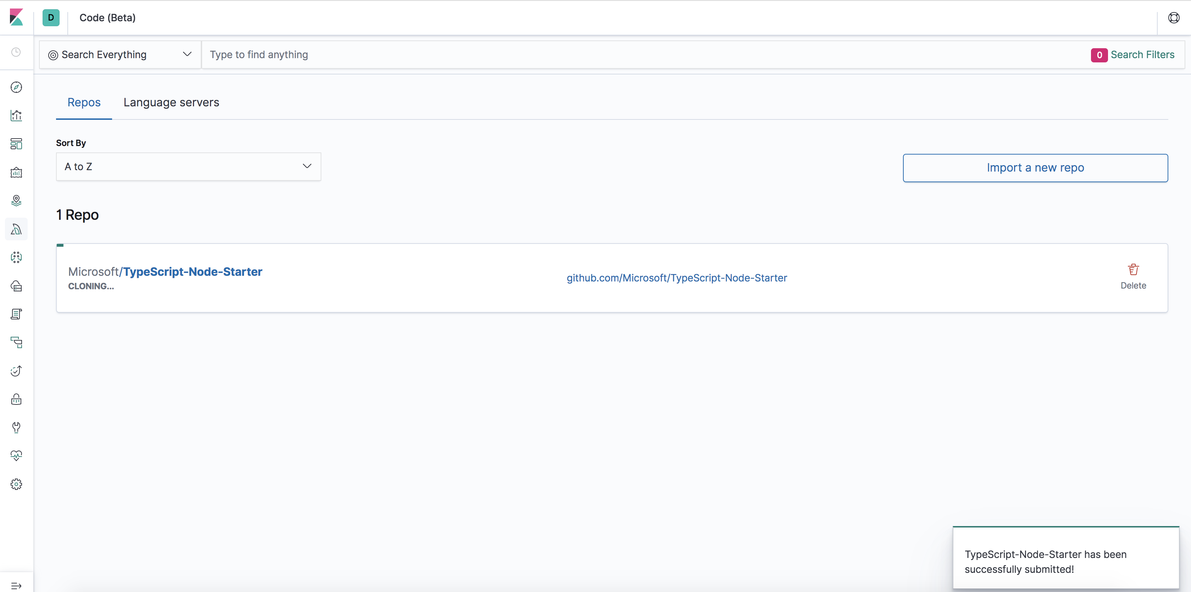Screen dimensions: 1191x592
Task: Select the Visualize icon in the sidebar
Action: (16, 116)
